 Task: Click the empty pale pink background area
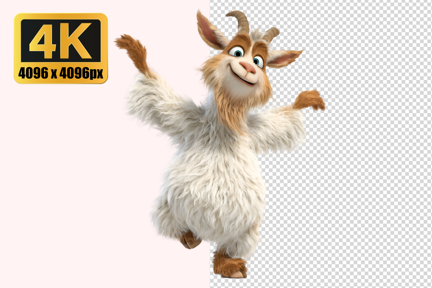click(72, 187)
